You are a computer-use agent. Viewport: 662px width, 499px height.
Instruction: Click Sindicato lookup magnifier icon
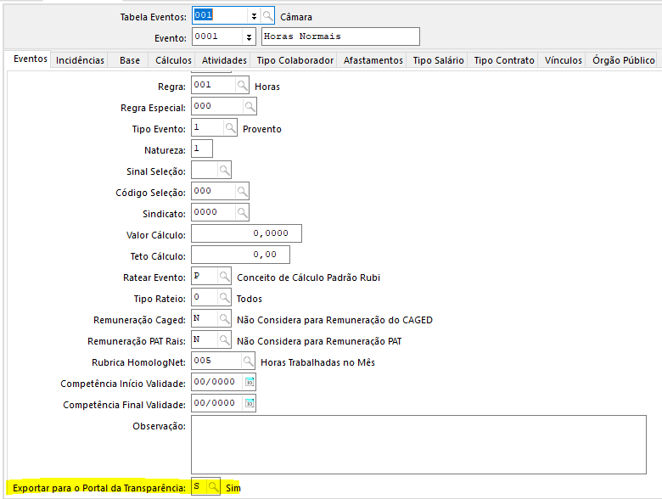[242, 212]
